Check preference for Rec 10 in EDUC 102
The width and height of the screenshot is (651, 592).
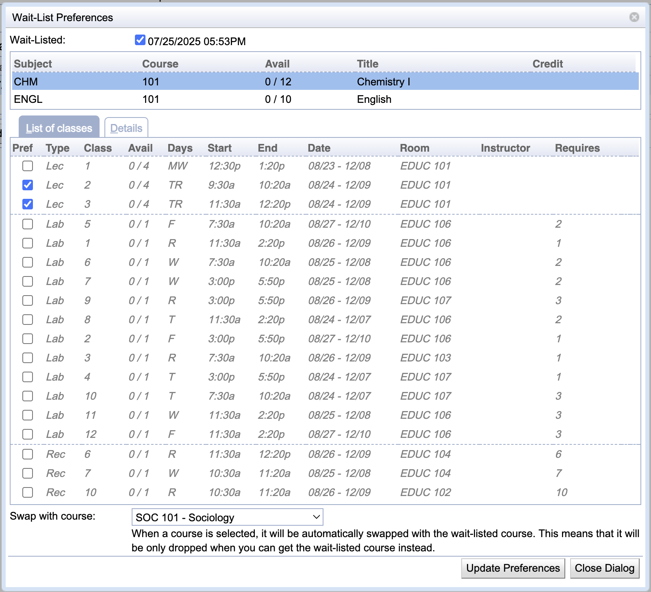point(28,492)
